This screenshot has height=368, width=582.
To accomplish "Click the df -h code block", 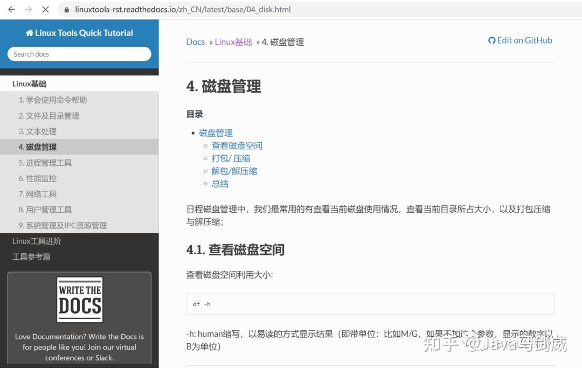I will tap(370, 304).
